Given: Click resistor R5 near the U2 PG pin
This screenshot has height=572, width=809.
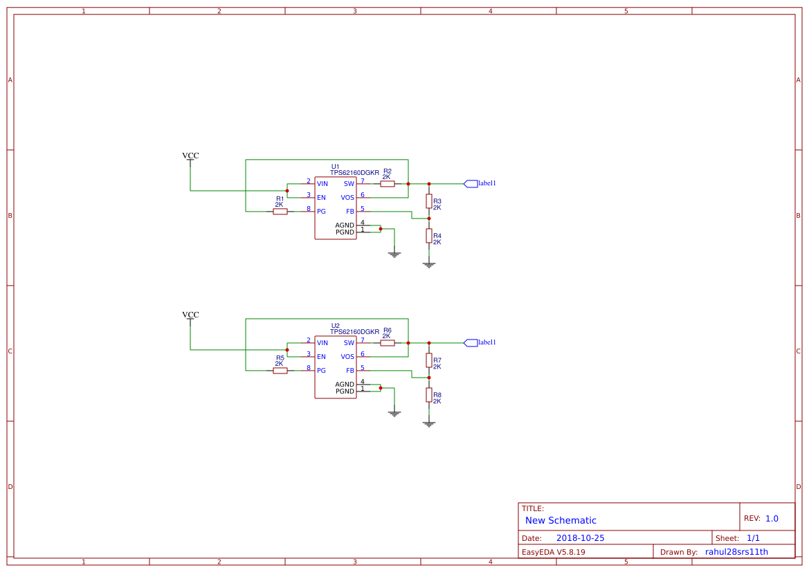Looking at the screenshot, I should 280,370.
